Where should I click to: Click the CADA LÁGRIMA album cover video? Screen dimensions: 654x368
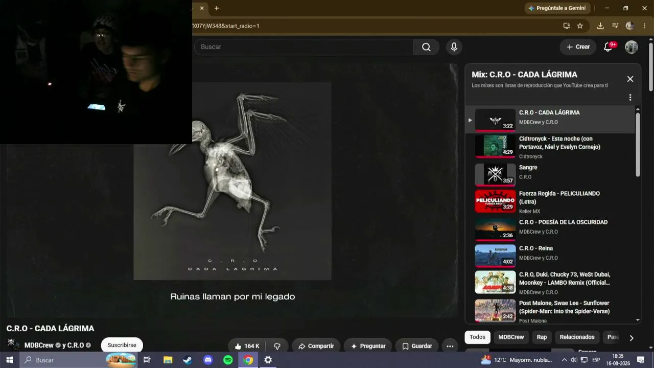(x=232, y=181)
